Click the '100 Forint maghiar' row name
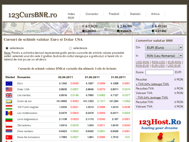Screen dimensions: 189x142 28,107
